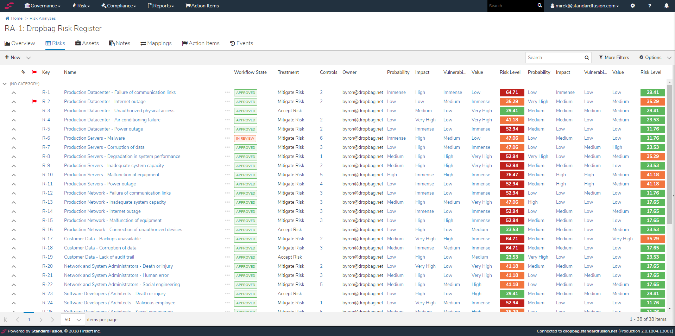Screen dimensions: 675x336
Task: Open the user account dropdown
Action: pos(585,6)
